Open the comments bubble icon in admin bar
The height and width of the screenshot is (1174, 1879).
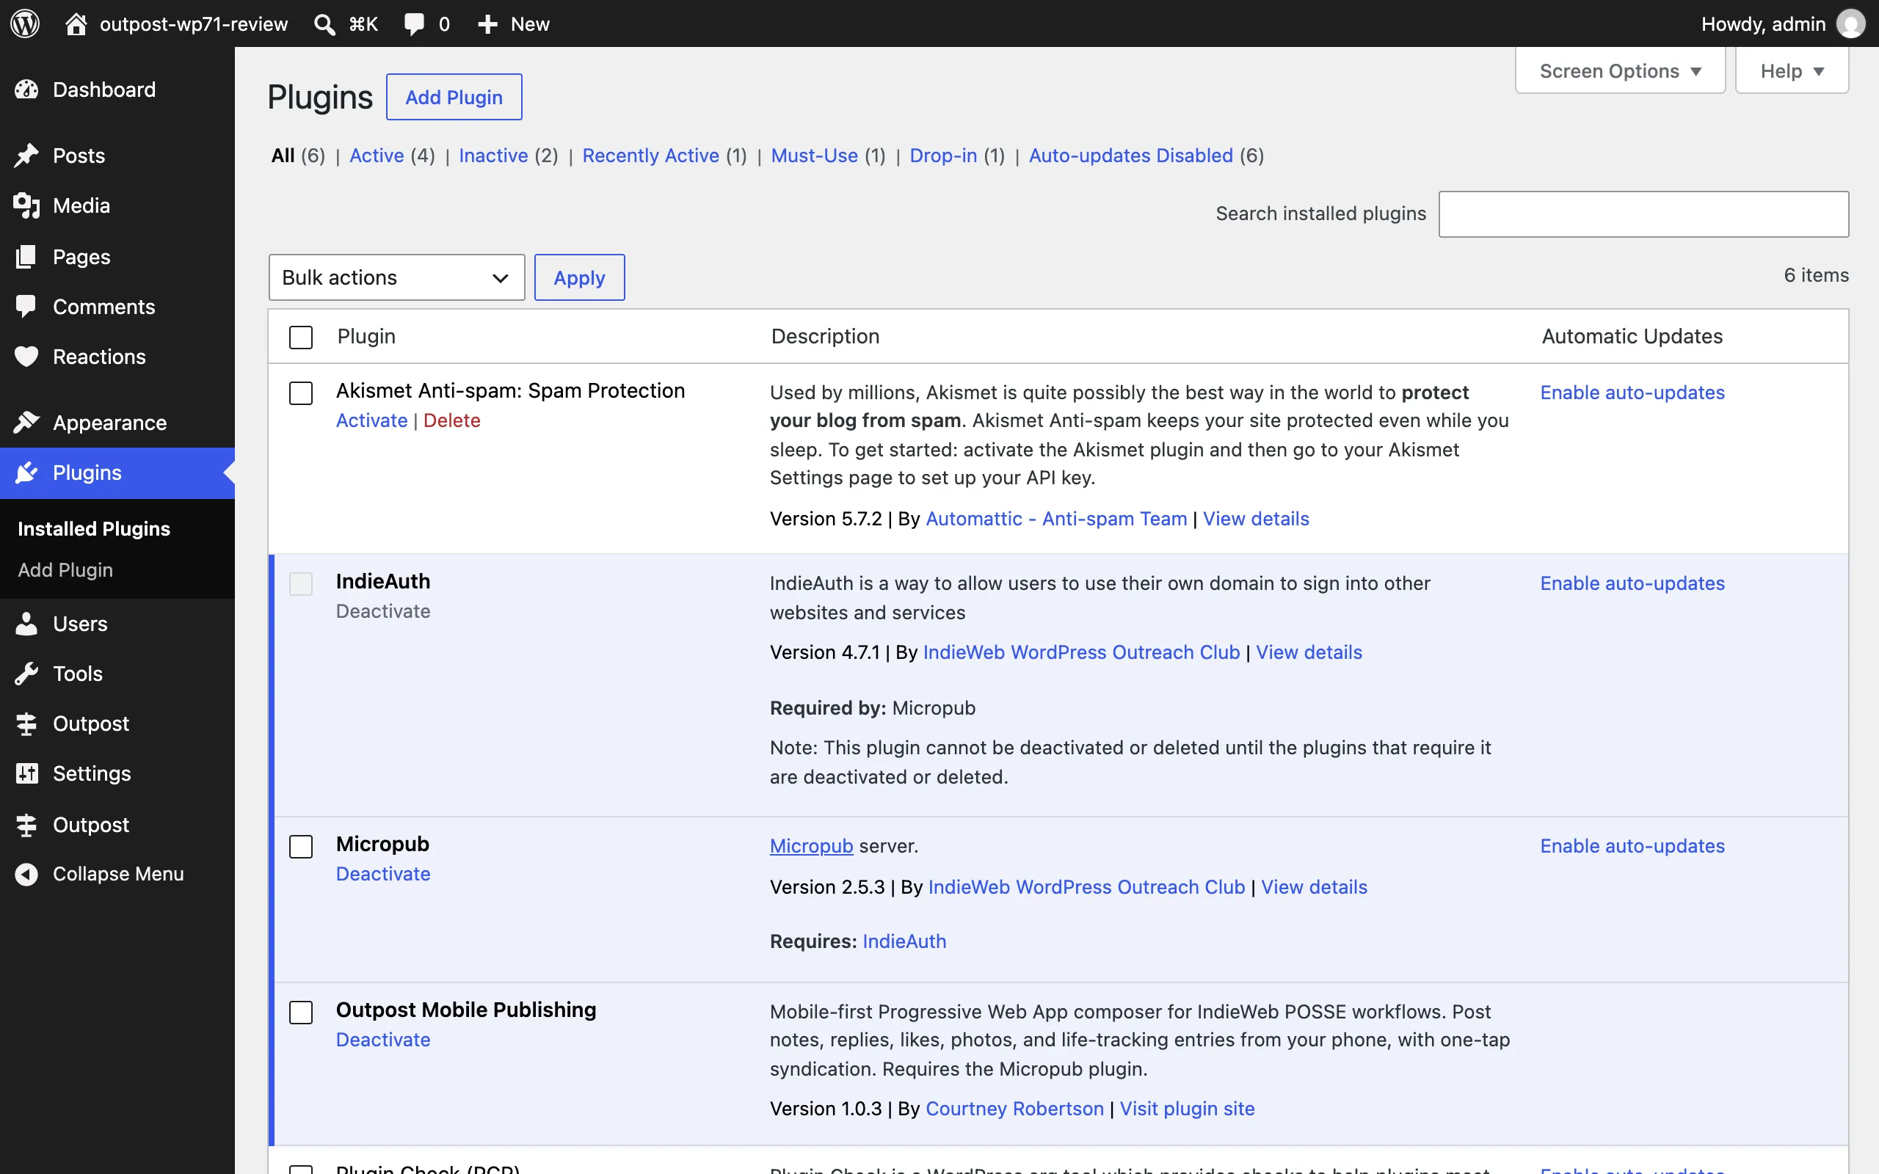[x=414, y=24]
